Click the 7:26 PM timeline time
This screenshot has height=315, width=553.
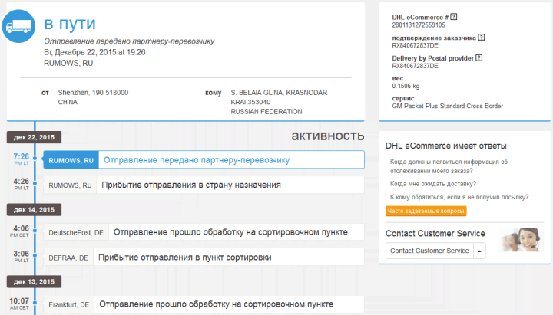click(22, 159)
